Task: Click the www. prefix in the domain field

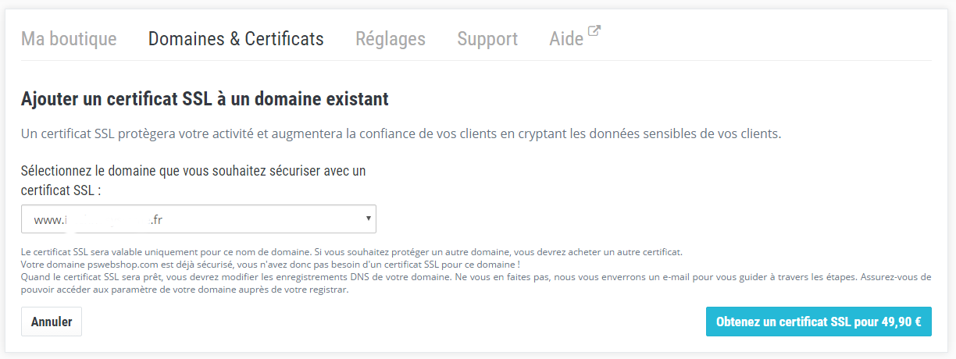Action: [48, 220]
